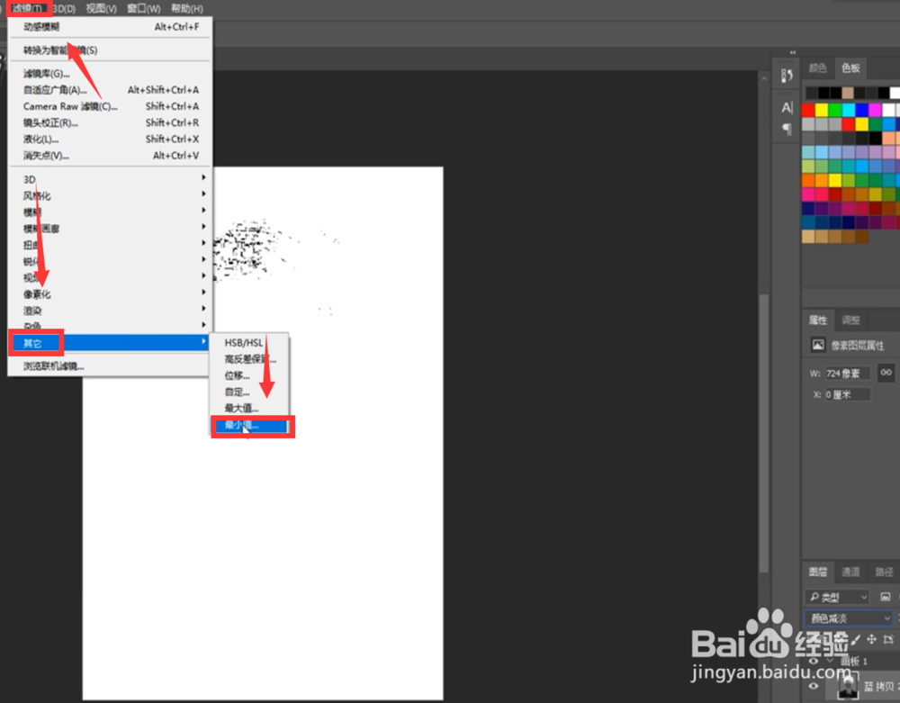The height and width of the screenshot is (703, 900).
Task: Choose 转换为智能滤镜(S)
Action: pos(109,50)
